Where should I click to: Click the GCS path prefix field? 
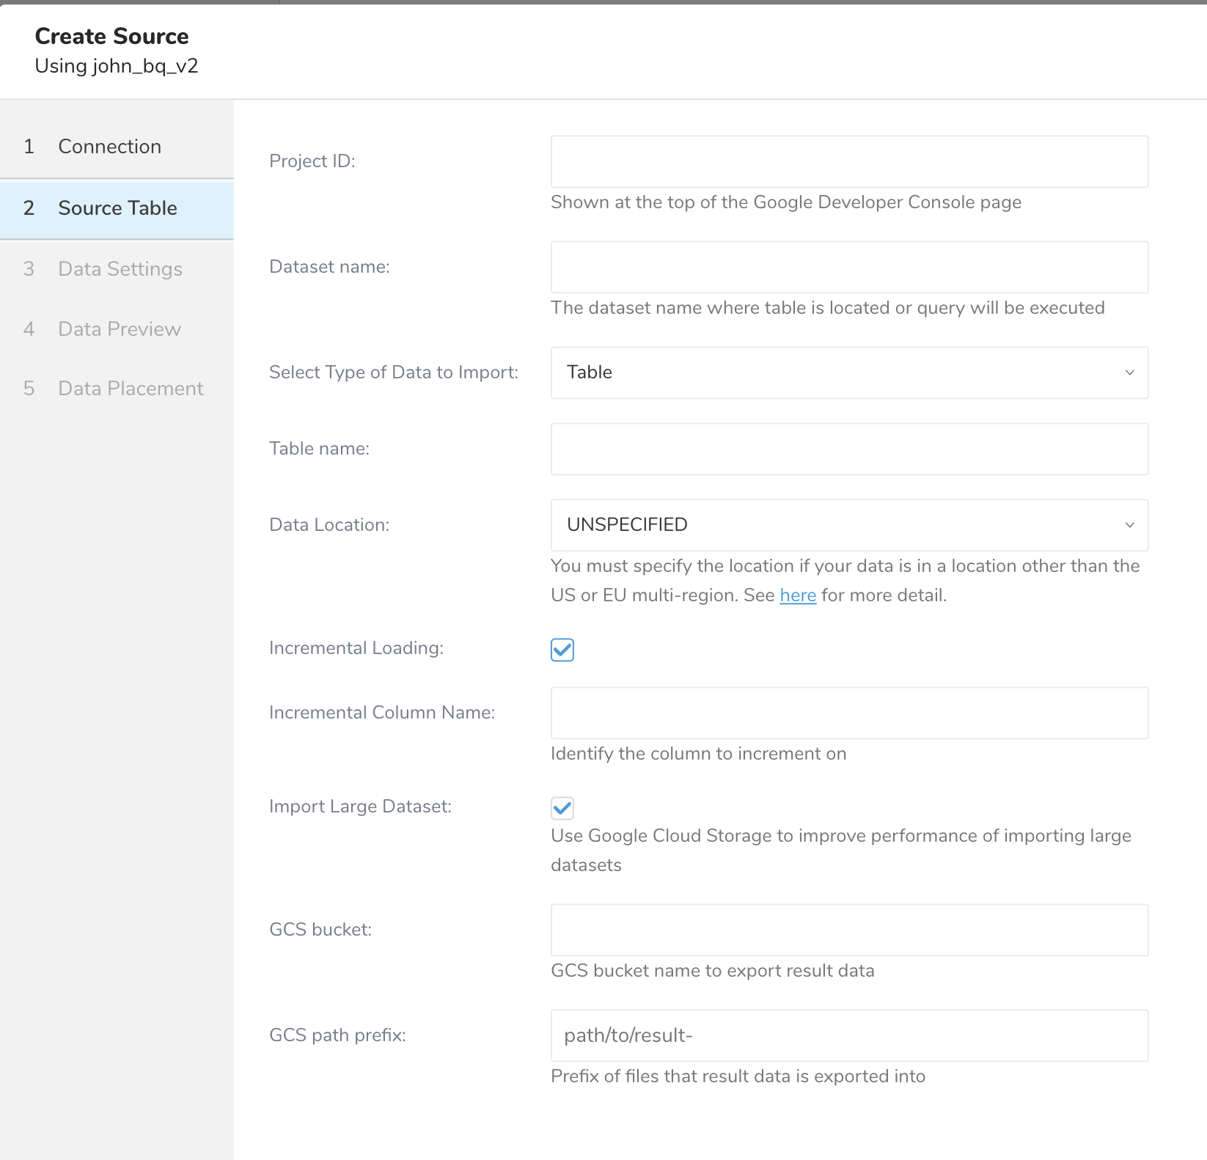848,1035
